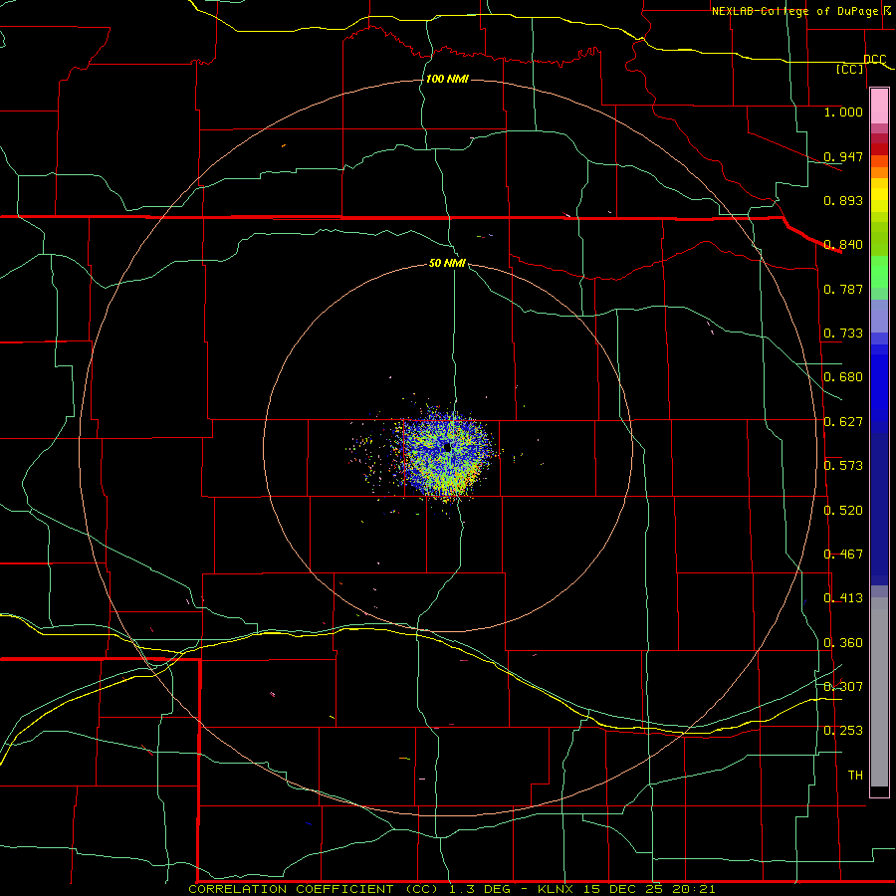Viewport: 896px width, 896px height.
Task: Click the 1.000 scale value
Action: [x=843, y=112]
